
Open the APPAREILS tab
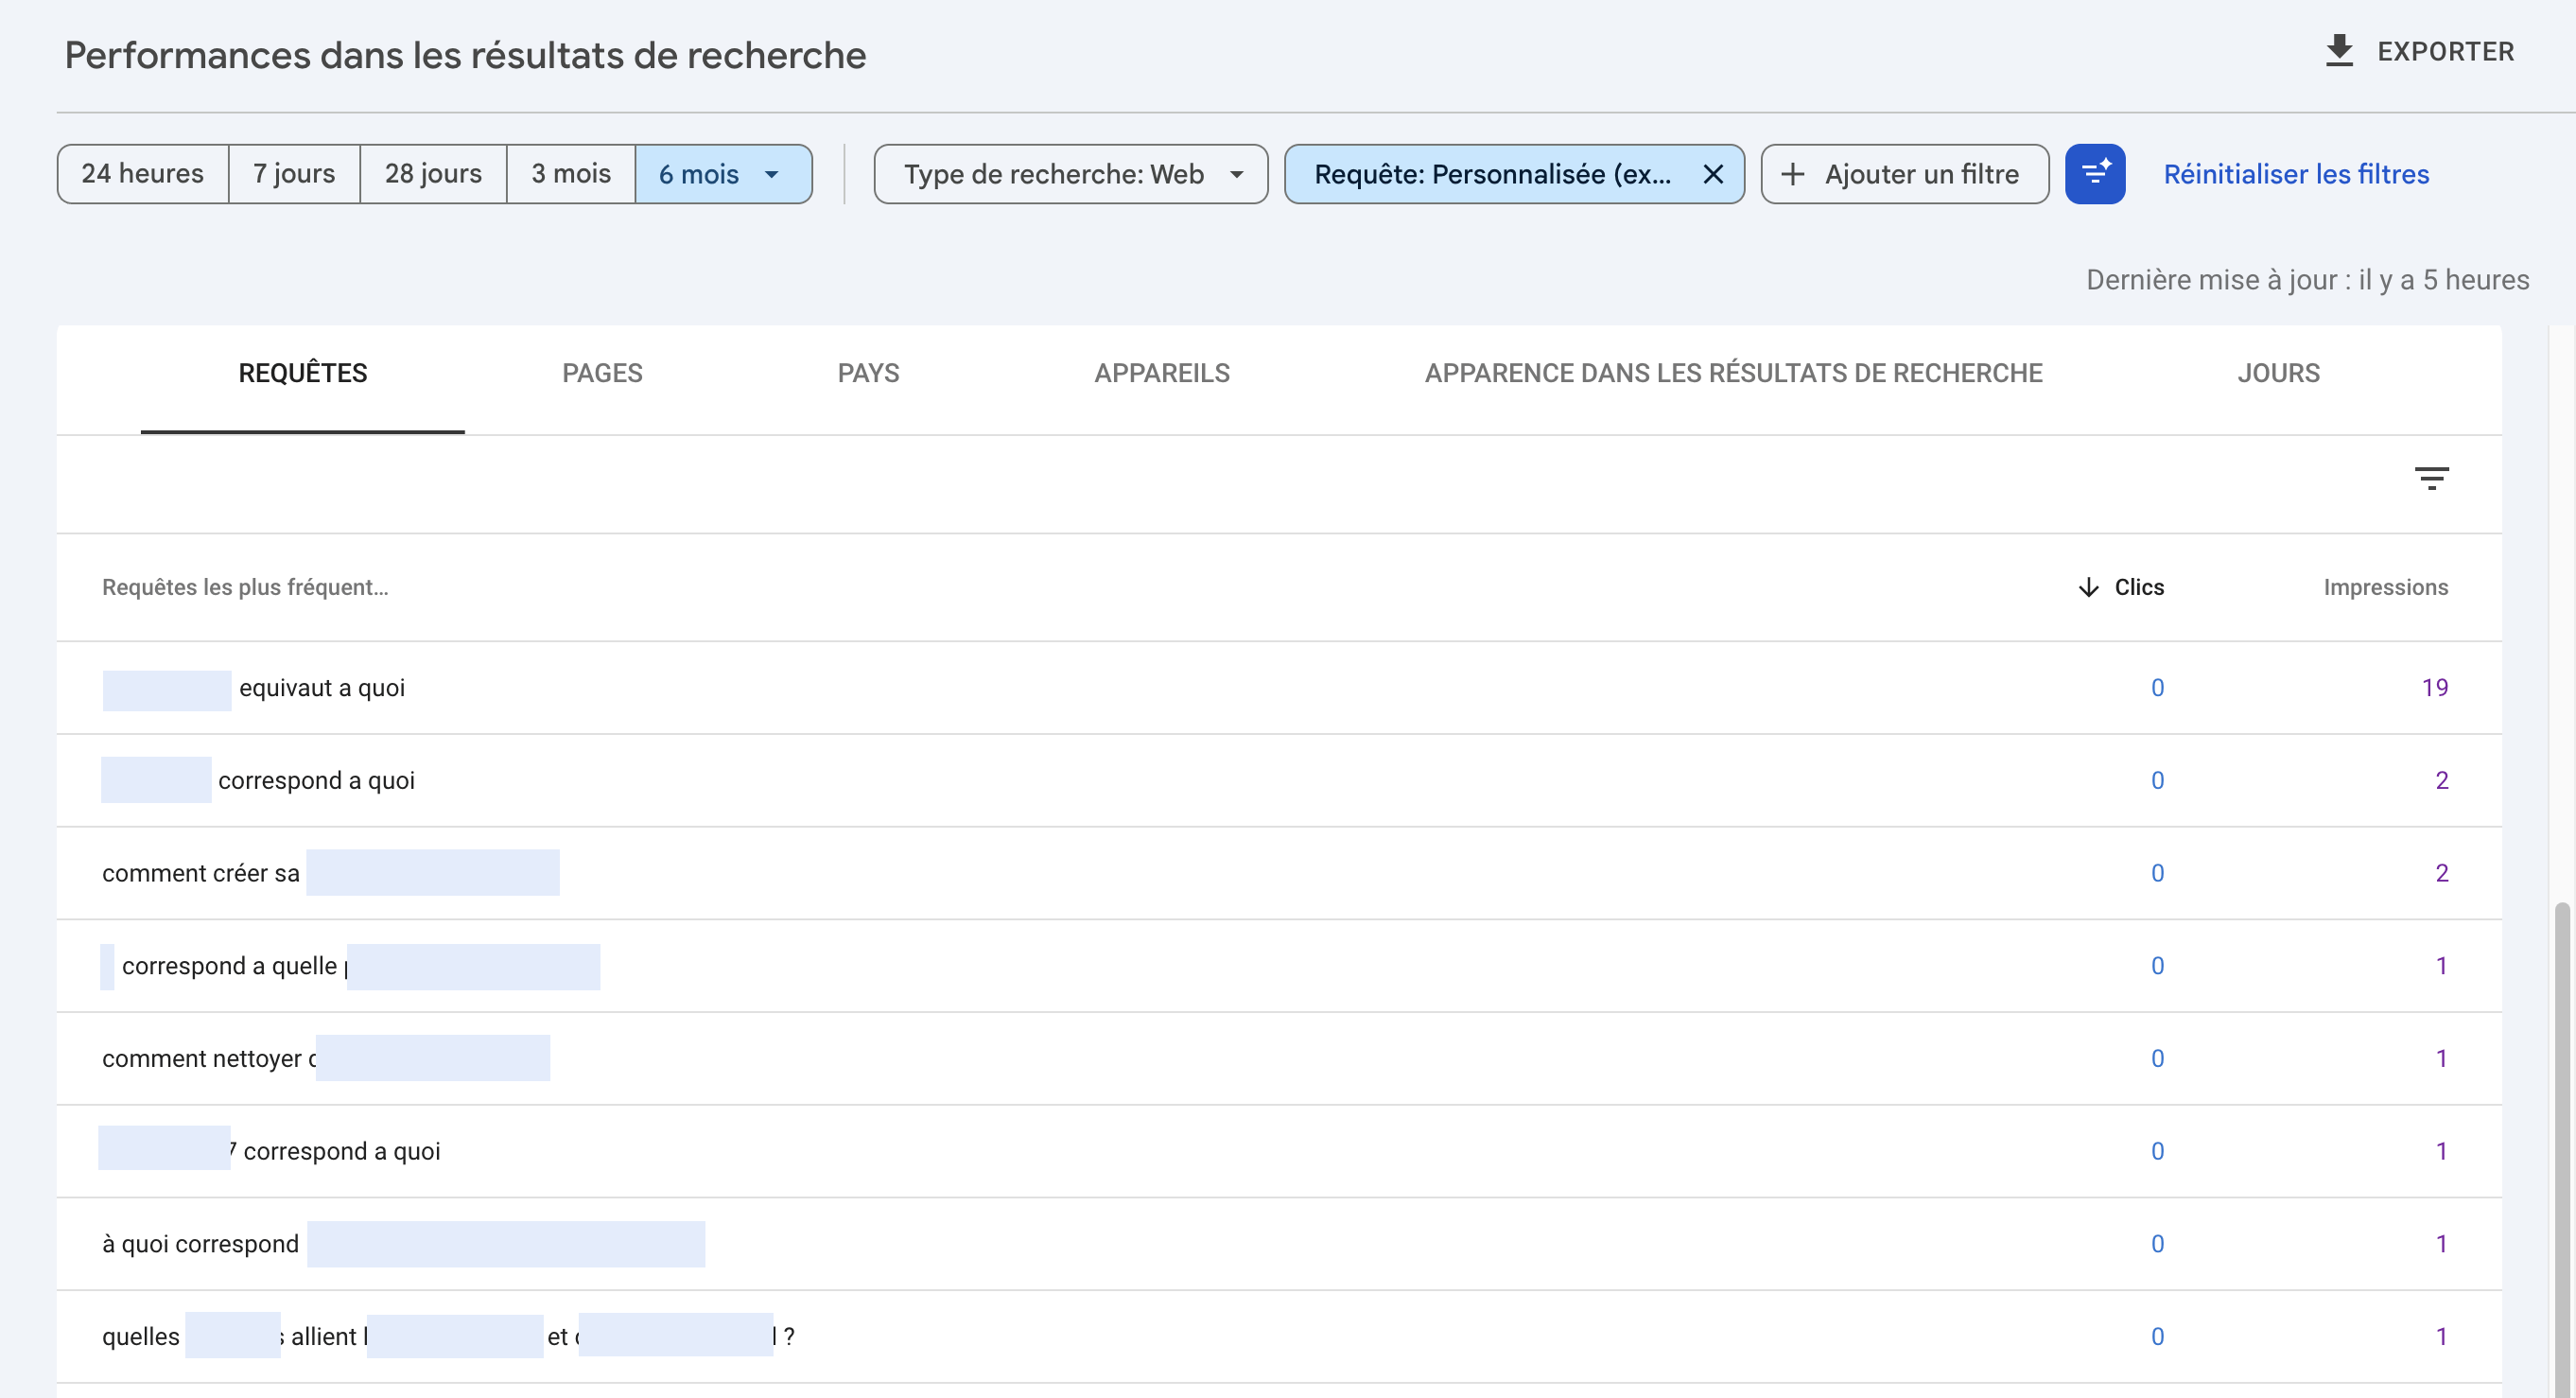(x=1161, y=372)
